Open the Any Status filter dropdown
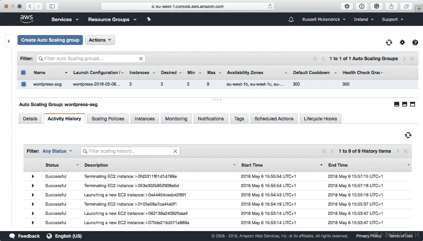423x241 pixels. coord(57,151)
